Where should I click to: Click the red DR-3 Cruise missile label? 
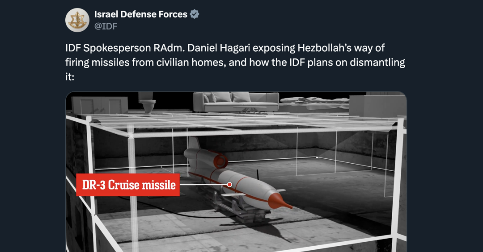[x=128, y=185]
